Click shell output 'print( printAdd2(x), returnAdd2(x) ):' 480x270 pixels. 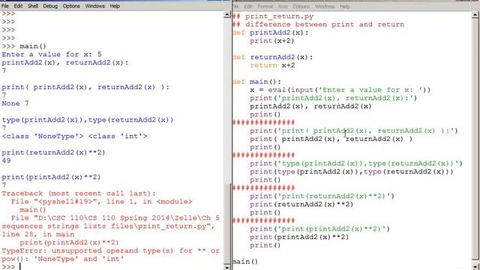pos(85,87)
